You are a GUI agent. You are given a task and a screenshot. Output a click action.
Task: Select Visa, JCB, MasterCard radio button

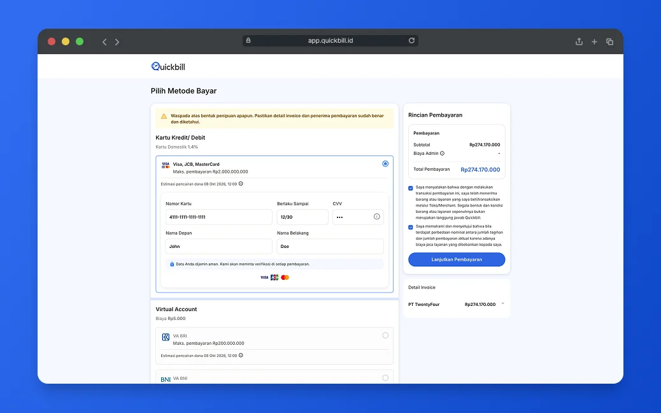point(385,164)
